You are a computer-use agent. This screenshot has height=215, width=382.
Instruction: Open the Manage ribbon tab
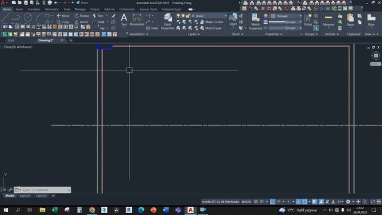coord(80,10)
